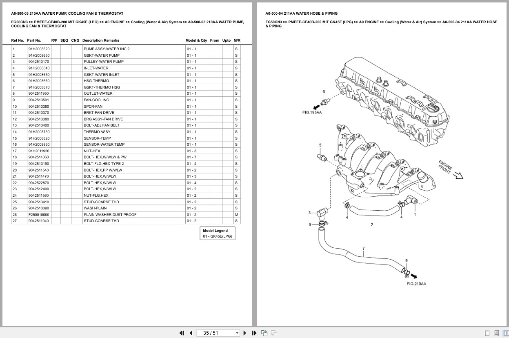Click the Model & Qty column header
Image resolution: width=509 pixels, height=338 pixels.
pos(196,40)
